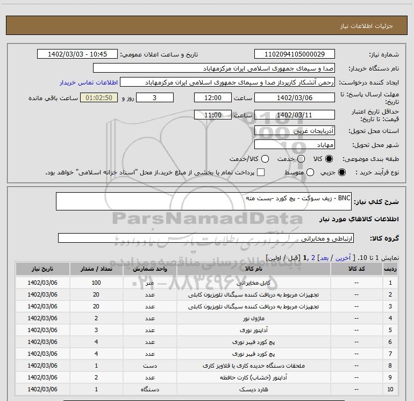
Task: Click the delivery city field مهاباد
Action: pyautogui.click(x=295, y=144)
